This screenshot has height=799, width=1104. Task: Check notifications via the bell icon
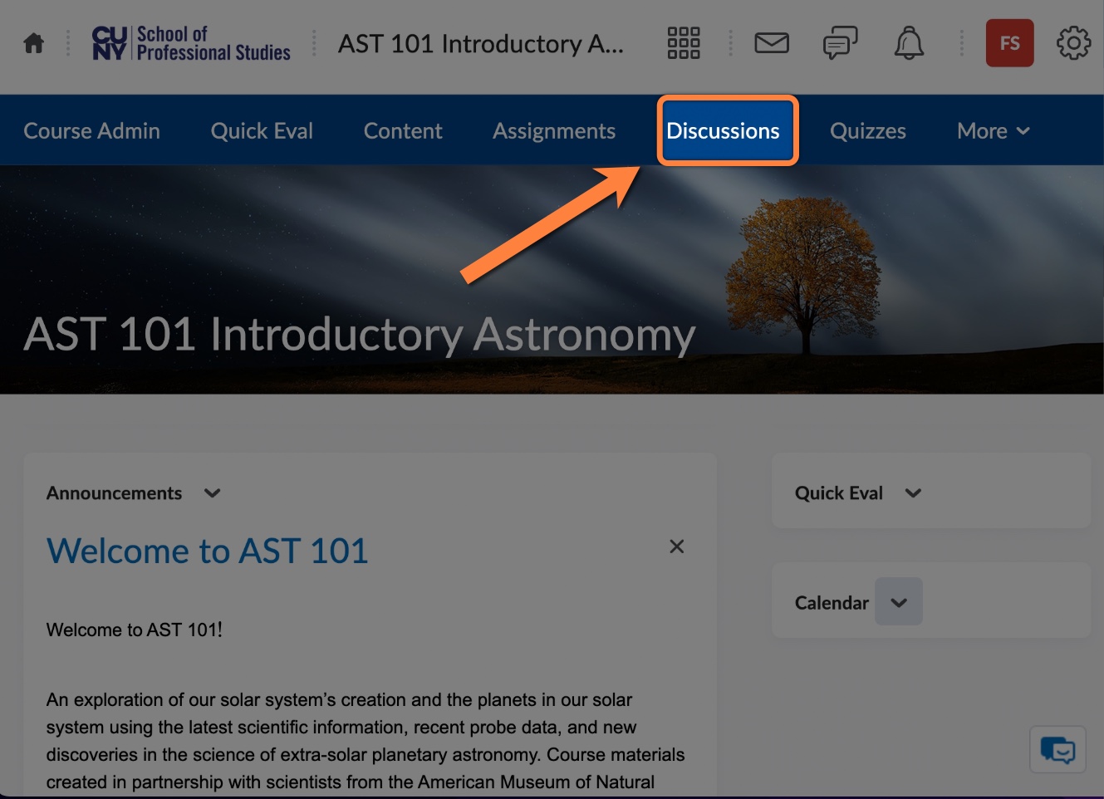909,42
